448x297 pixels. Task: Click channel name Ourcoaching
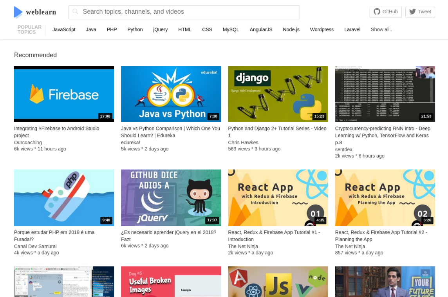[x=28, y=142]
